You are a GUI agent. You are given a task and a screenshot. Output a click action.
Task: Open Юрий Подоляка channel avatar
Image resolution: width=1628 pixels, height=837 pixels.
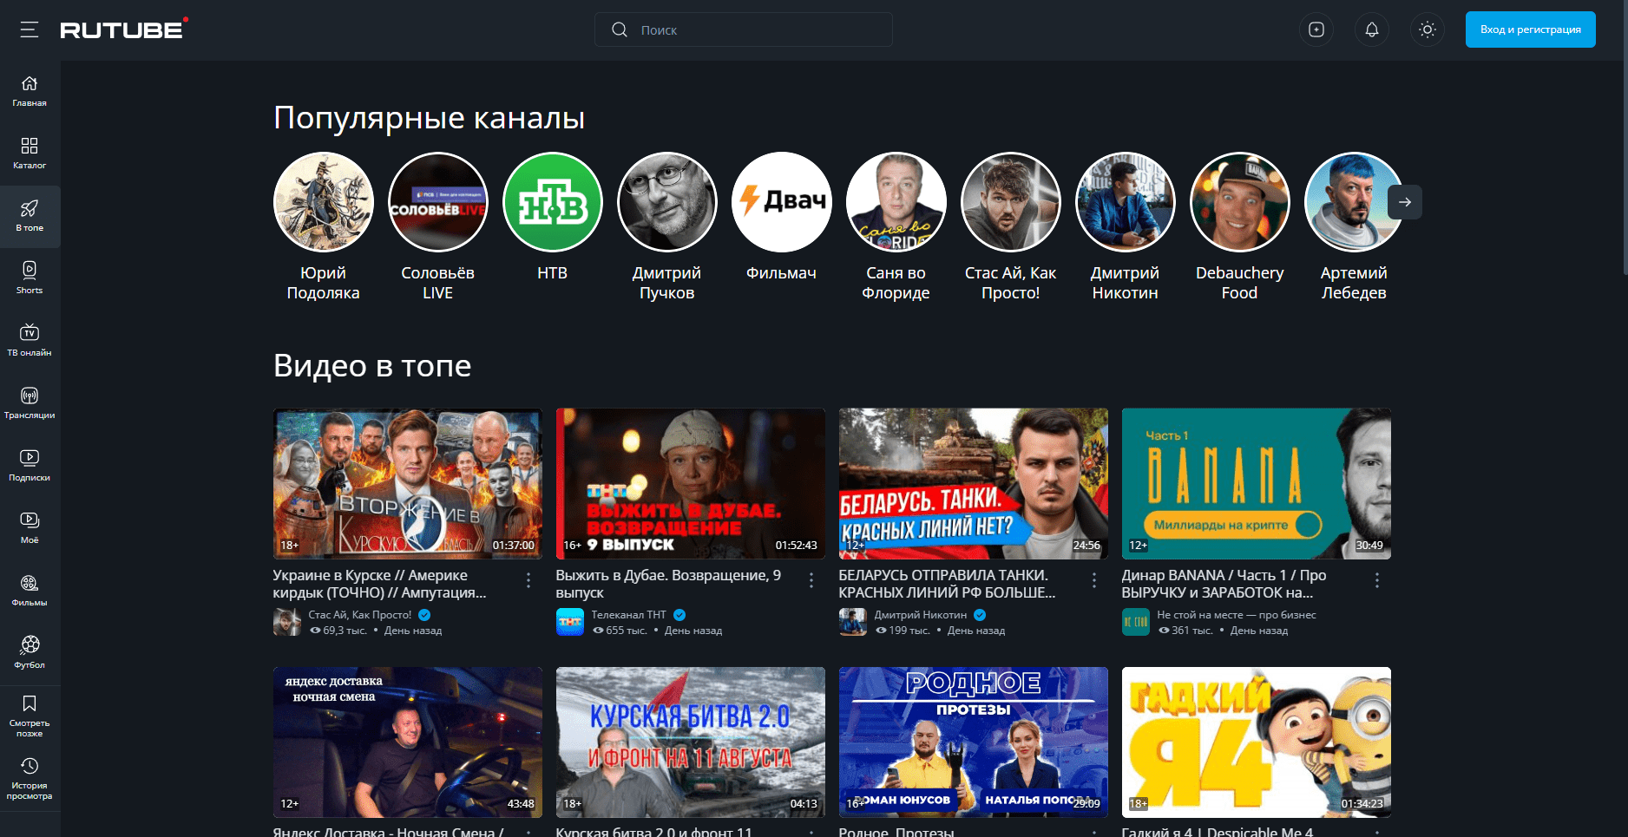324,202
